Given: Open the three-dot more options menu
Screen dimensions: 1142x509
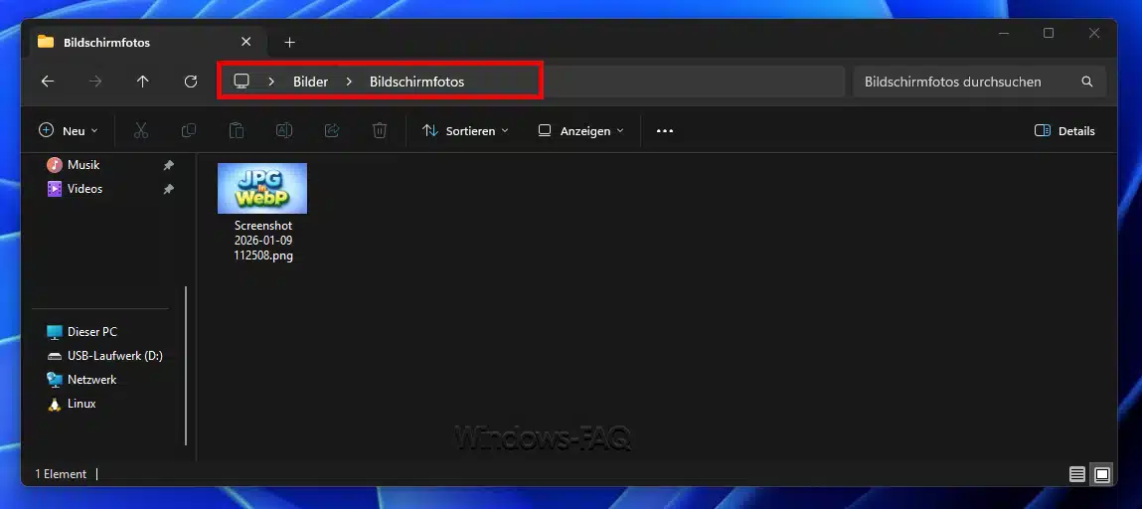Looking at the screenshot, I should [665, 130].
